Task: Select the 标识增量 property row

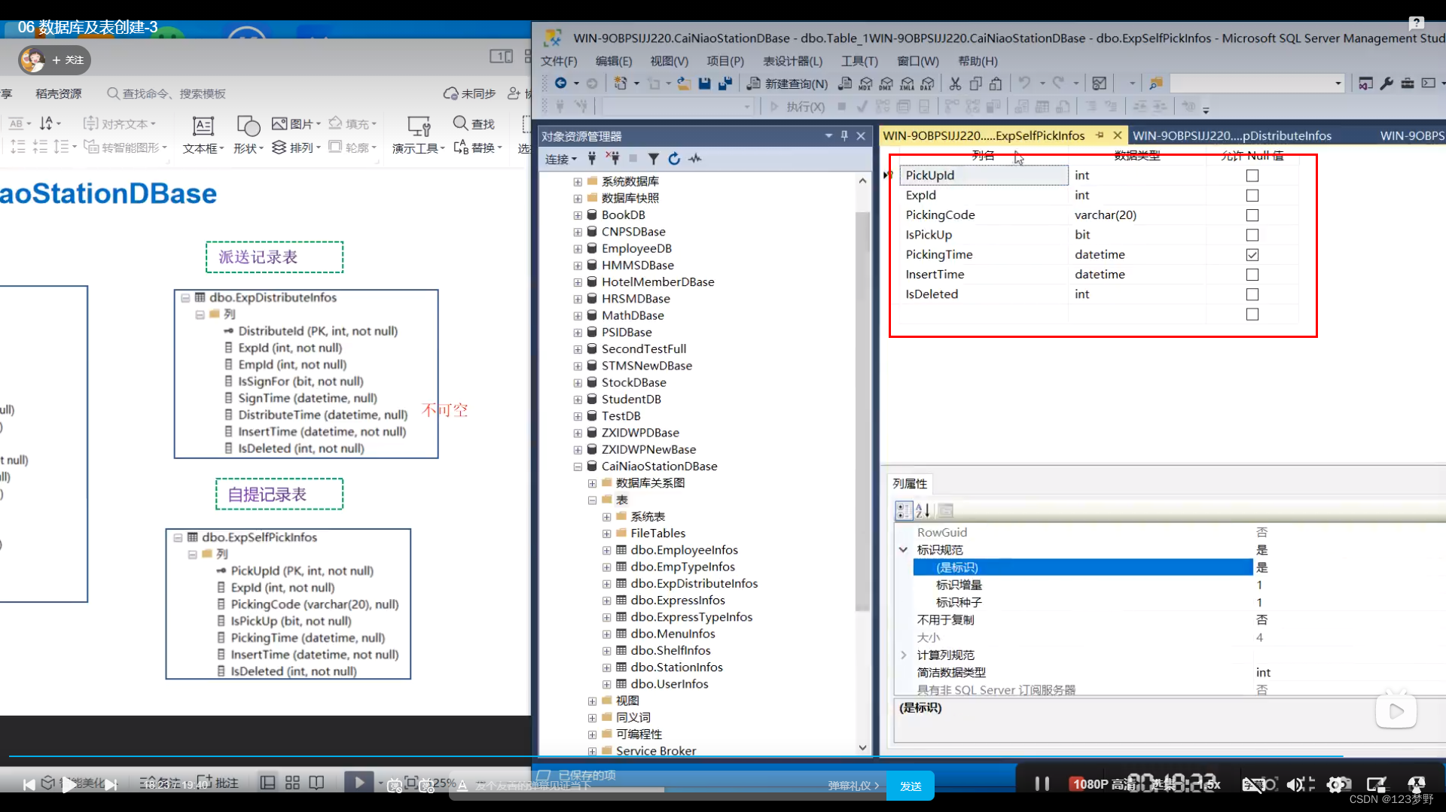Action: point(1169,585)
